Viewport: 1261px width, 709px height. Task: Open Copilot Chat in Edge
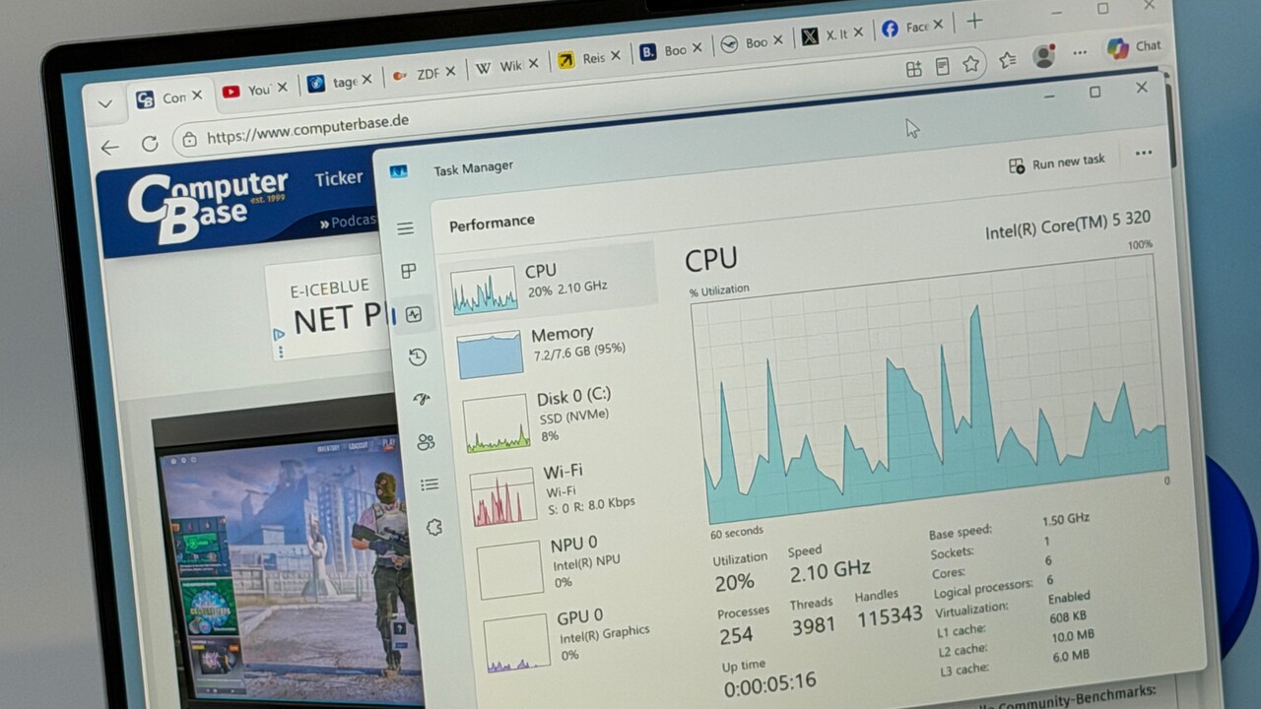tap(1133, 47)
